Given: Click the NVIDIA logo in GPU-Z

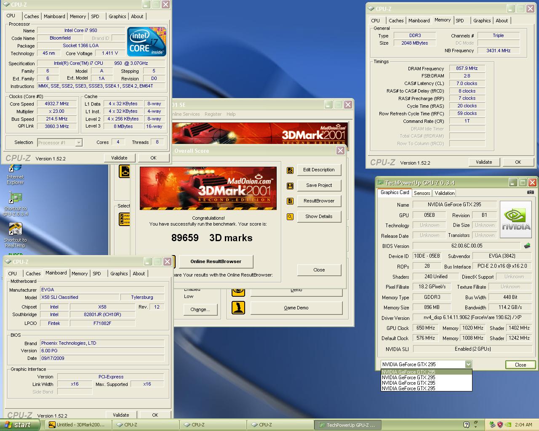Looking at the screenshot, I should point(516,220).
